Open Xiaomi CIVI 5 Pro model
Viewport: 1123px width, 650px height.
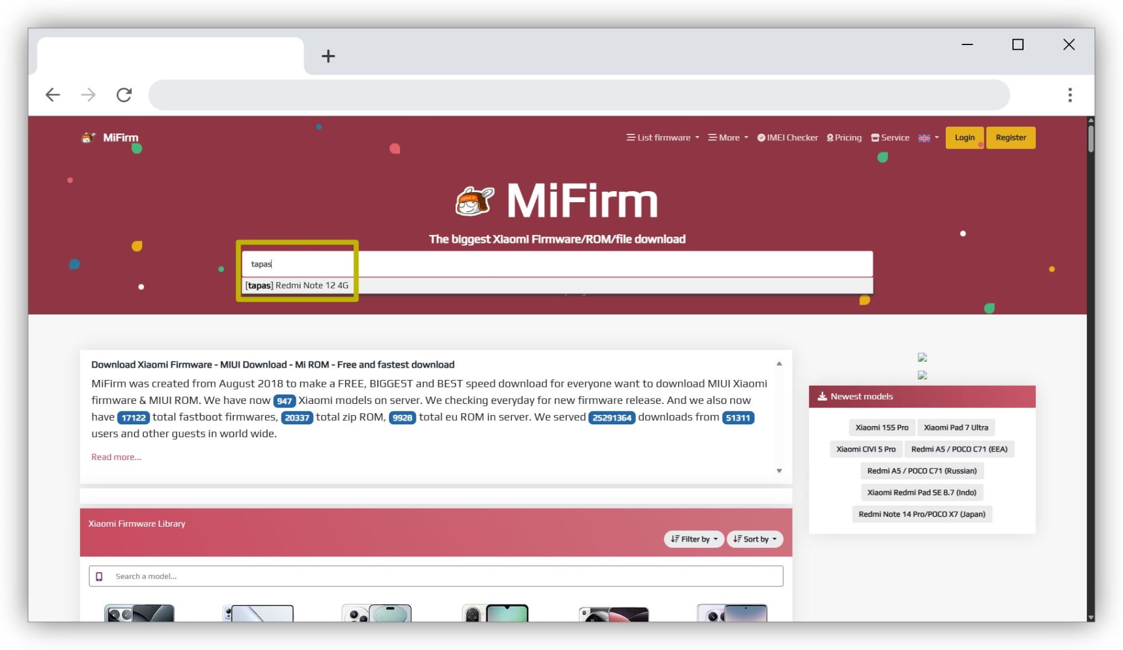866,449
